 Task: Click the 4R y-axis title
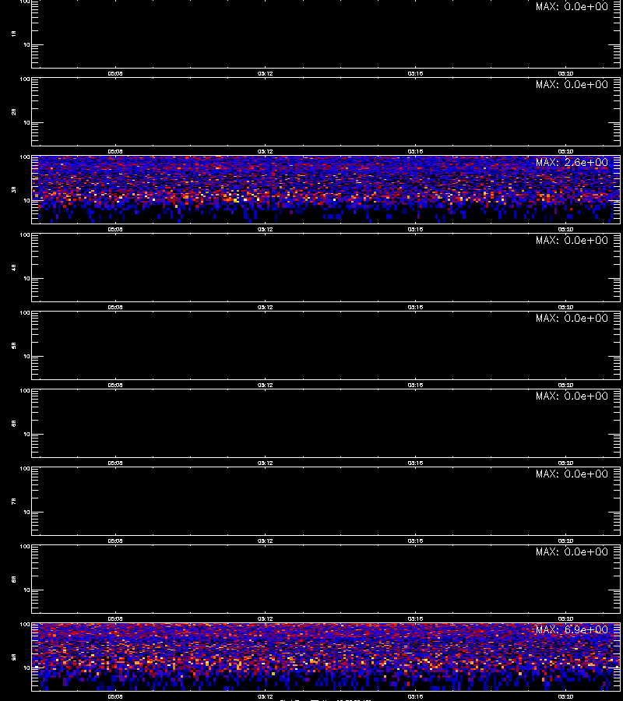pos(14,267)
